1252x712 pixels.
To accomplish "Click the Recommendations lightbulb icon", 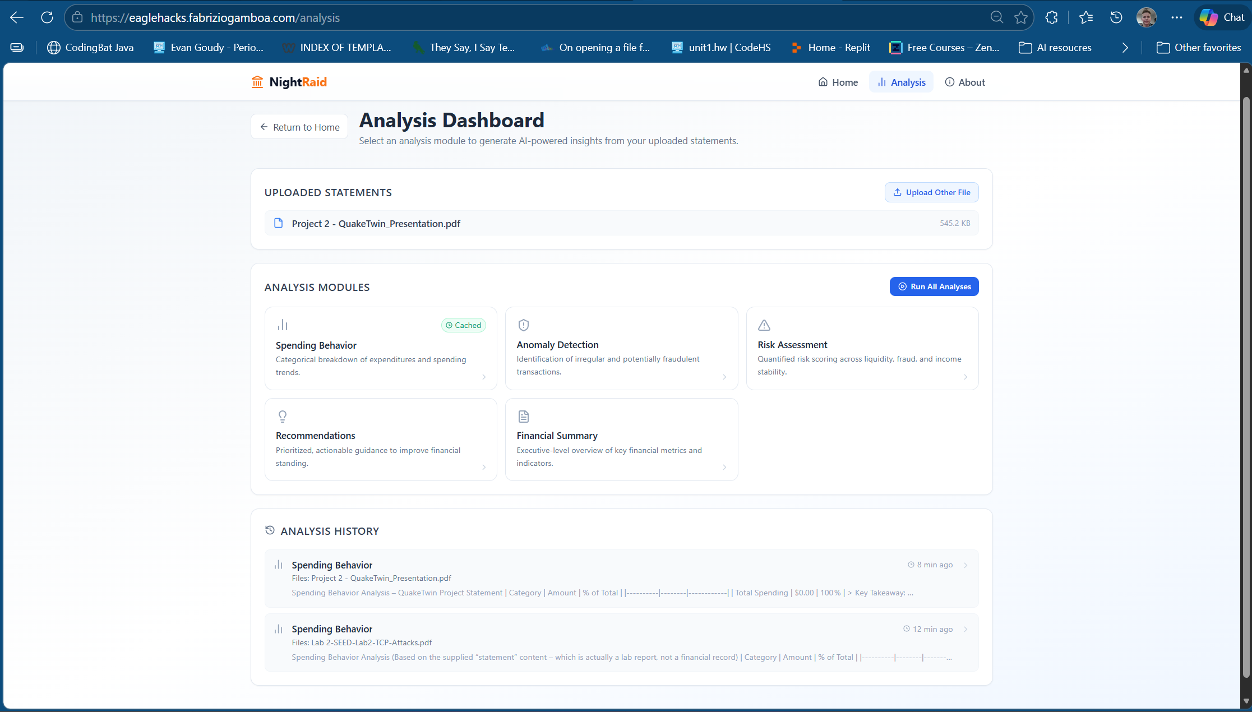I will (283, 416).
